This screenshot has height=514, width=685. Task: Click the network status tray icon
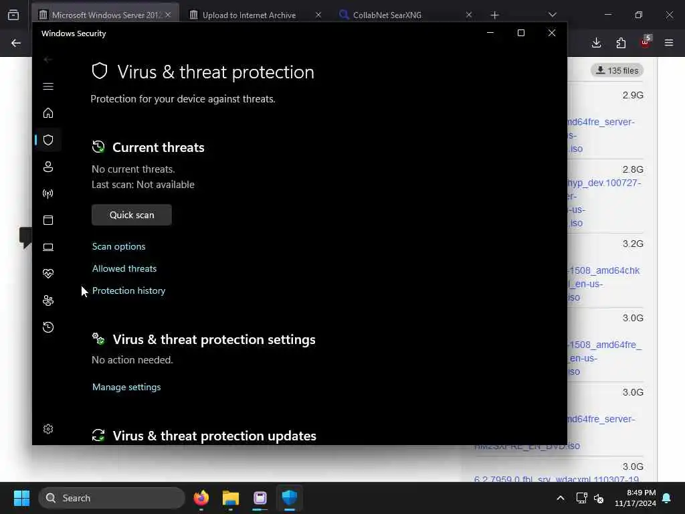581,498
